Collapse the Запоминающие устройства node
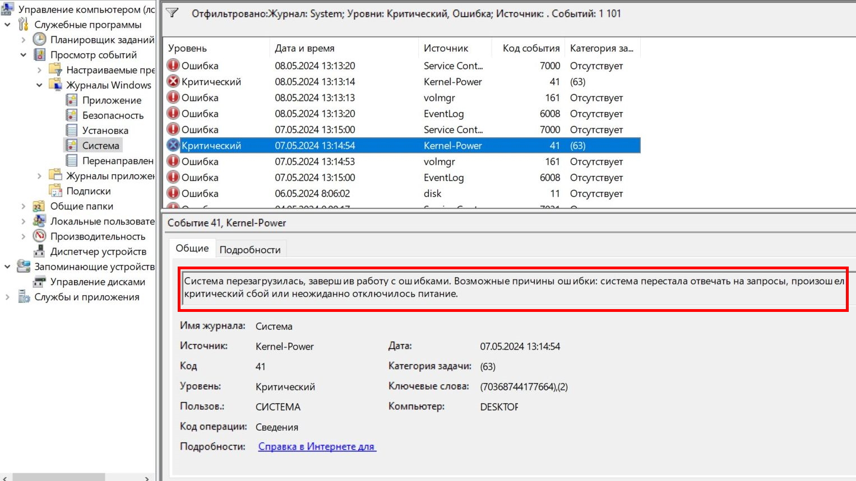856x481 pixels. [7, 267]
